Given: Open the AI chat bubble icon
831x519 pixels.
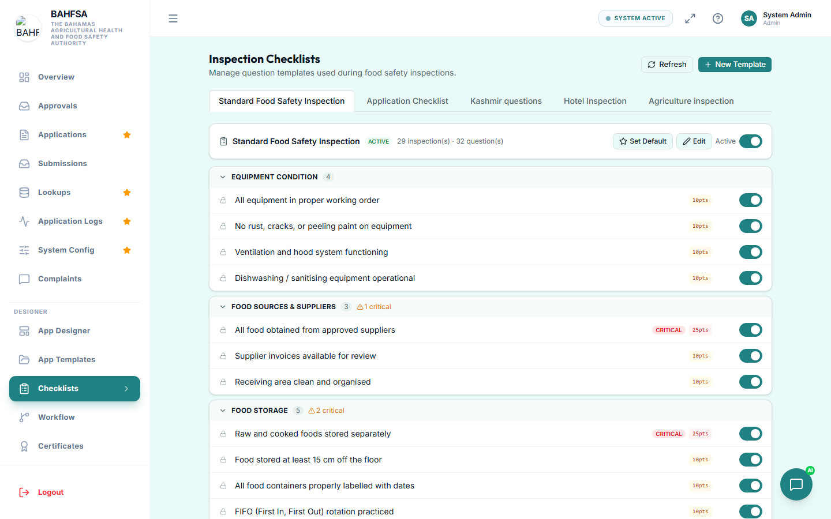Looking at the screenshot, I should (796, 484).
